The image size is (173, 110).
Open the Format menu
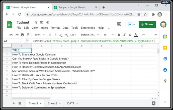tap(55, 28)
